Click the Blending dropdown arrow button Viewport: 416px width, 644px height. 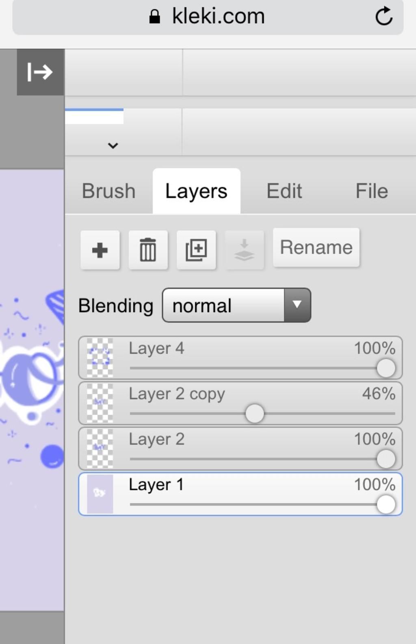[x=297, y=306]
